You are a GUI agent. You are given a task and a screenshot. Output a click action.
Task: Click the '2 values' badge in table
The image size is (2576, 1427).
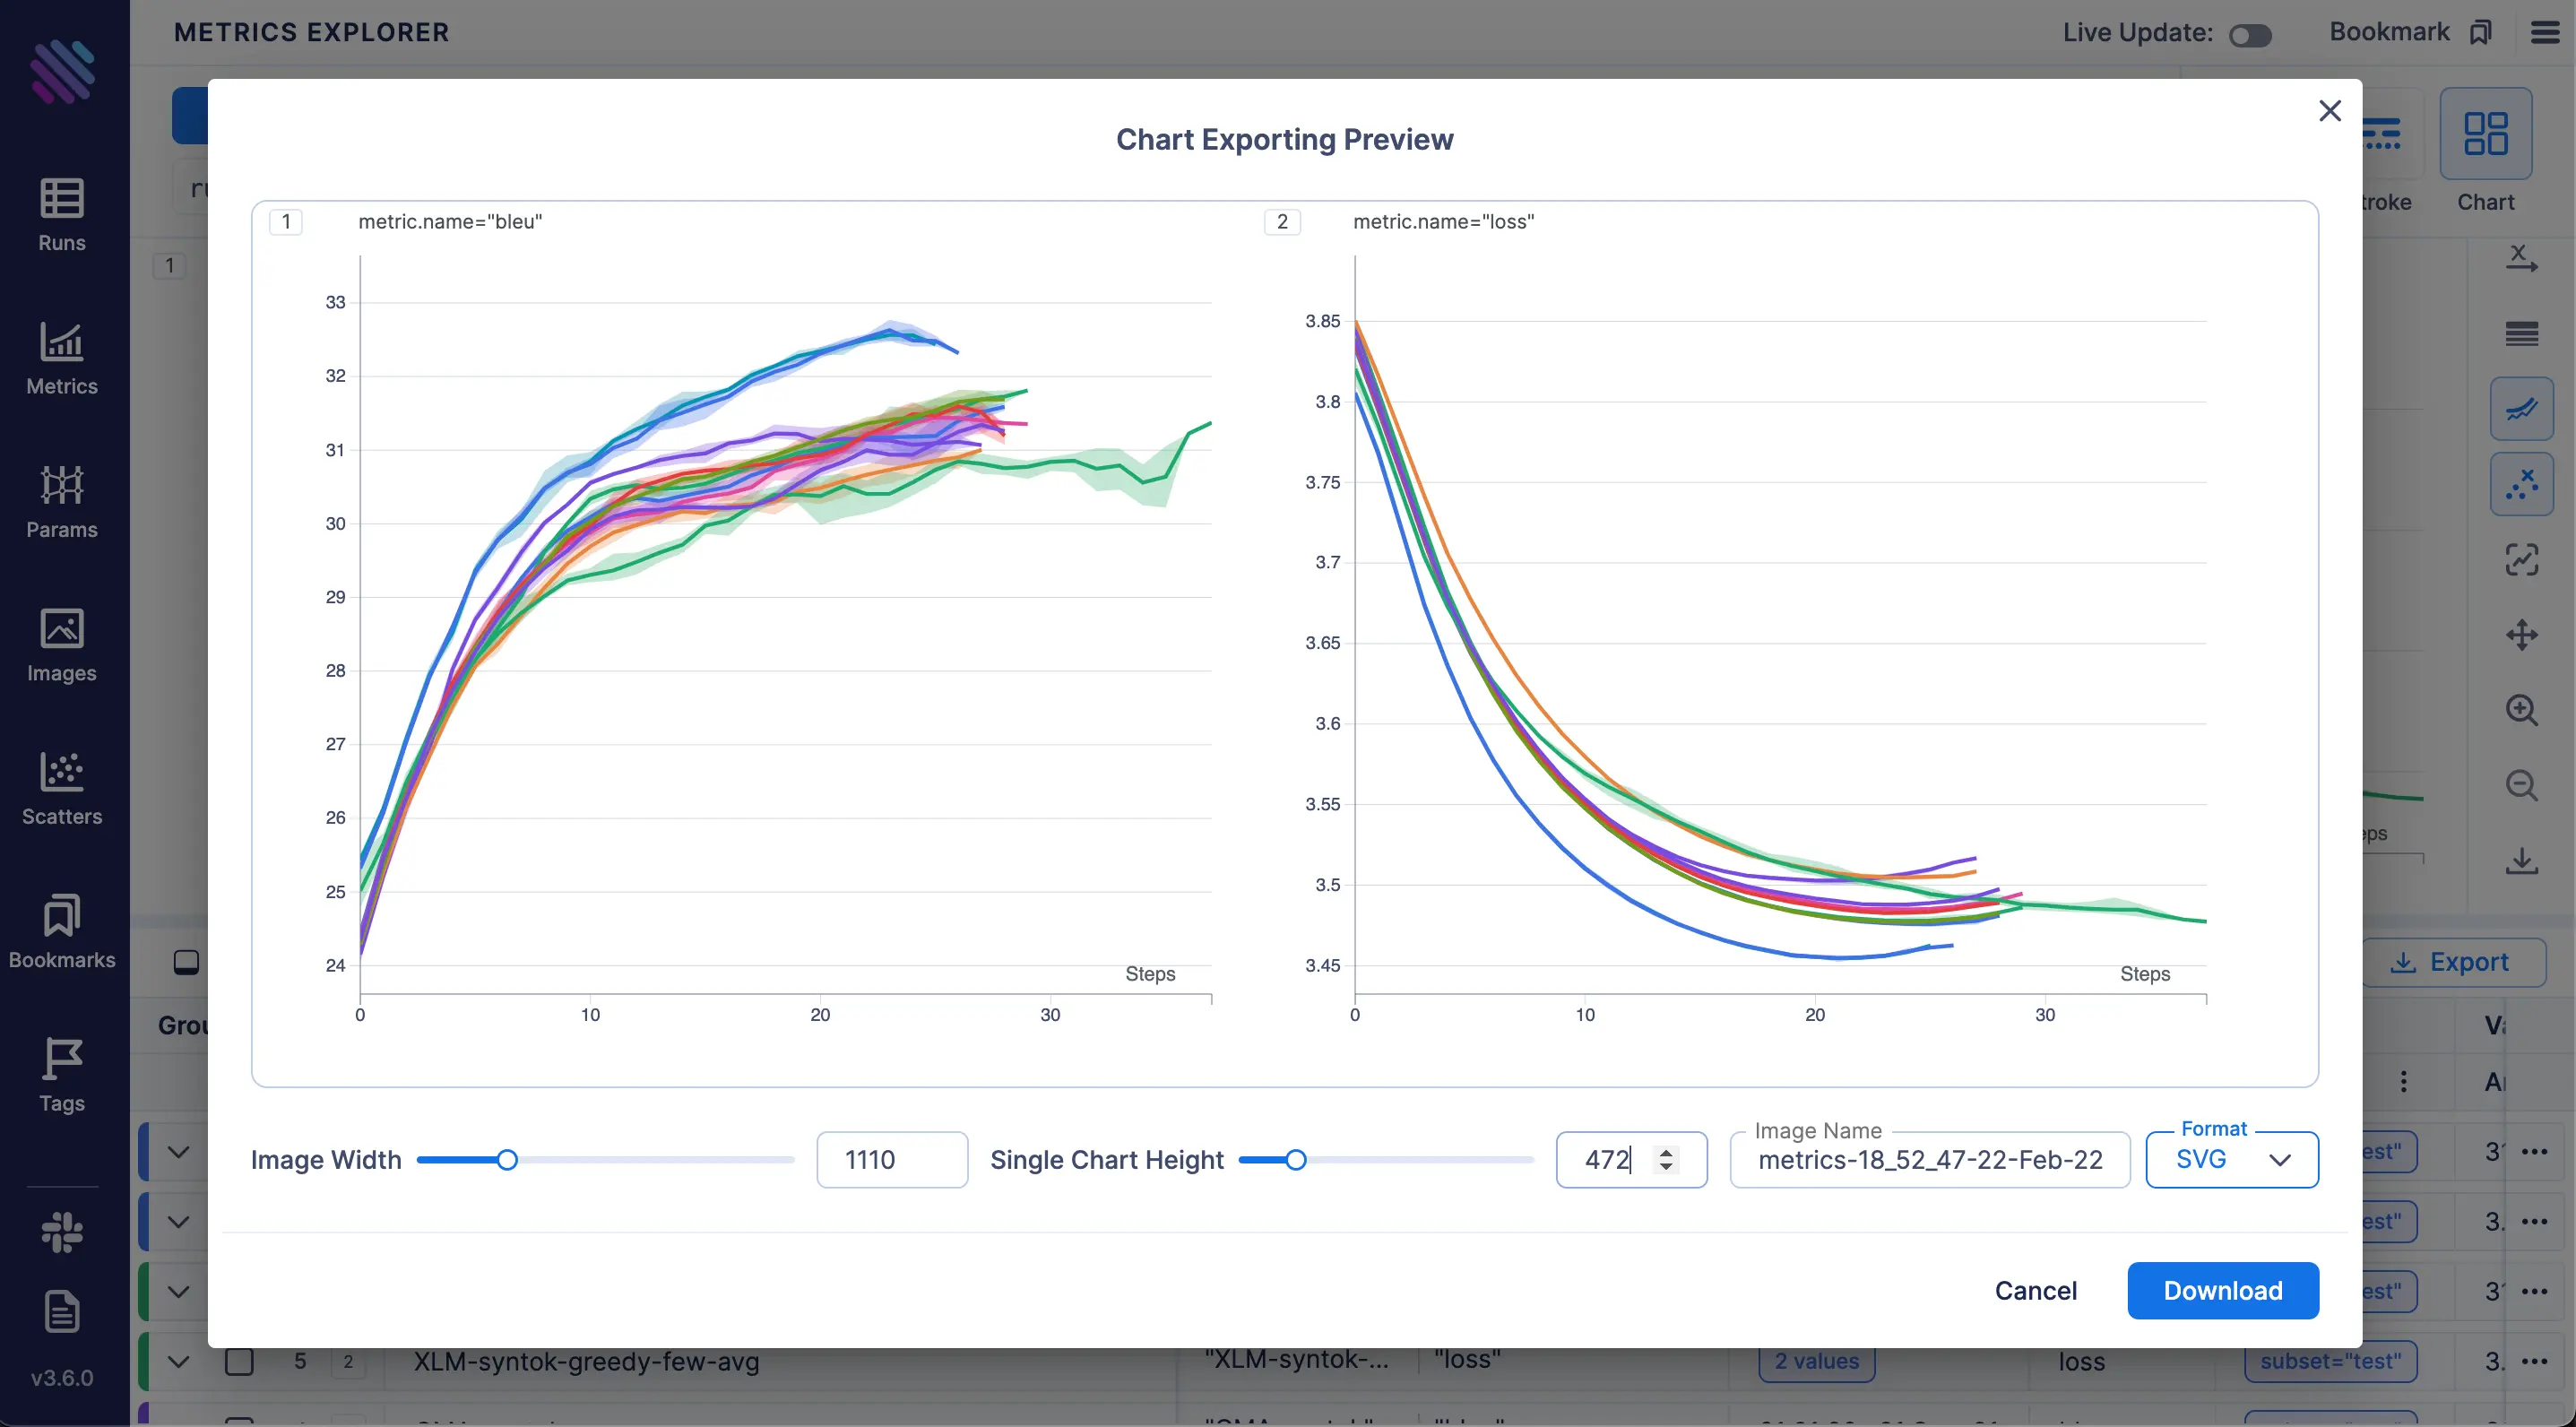1817,1361
